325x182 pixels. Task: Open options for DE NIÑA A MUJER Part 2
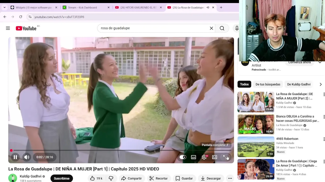[x=324, y=94]
